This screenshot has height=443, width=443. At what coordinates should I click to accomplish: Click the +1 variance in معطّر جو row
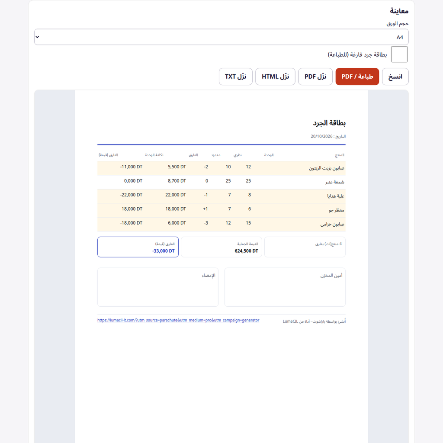[x=205, y=209]
